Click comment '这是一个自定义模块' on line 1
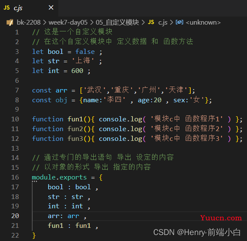Image resolution: width=247 pixels, height=241 pixels. click(72, 32)
